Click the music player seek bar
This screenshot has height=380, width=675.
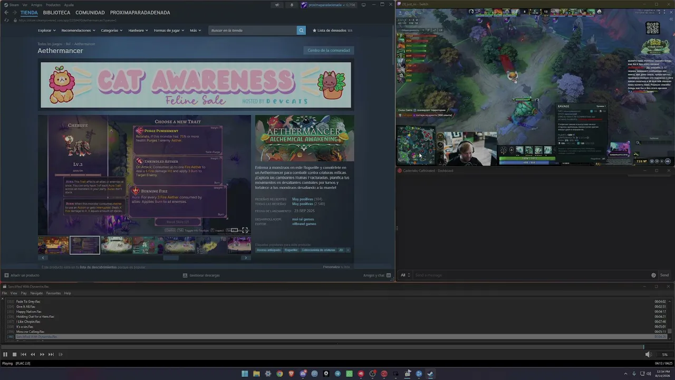pyautogui.click(x=337, y=347)
